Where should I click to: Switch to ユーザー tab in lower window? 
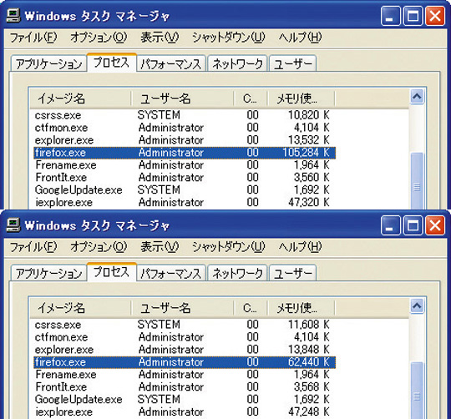[293, 273]
